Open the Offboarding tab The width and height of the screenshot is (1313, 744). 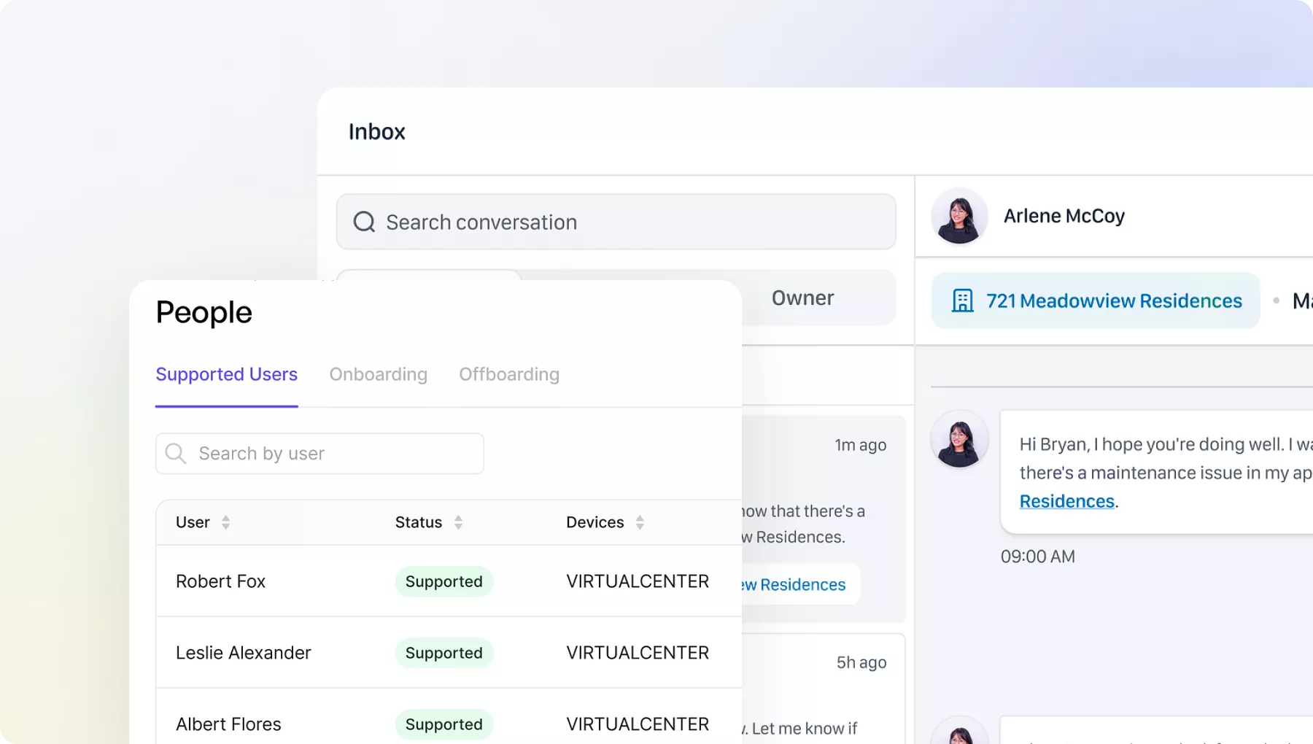509,374
